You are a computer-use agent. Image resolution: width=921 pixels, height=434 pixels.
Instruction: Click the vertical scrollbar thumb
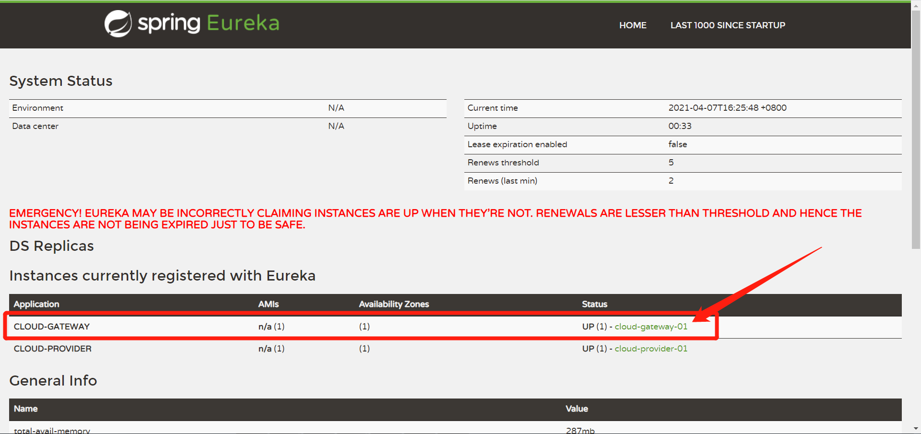point(916,129)
